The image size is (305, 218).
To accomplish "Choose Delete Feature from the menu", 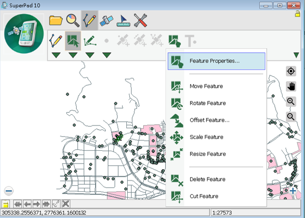I will [217, 179].
